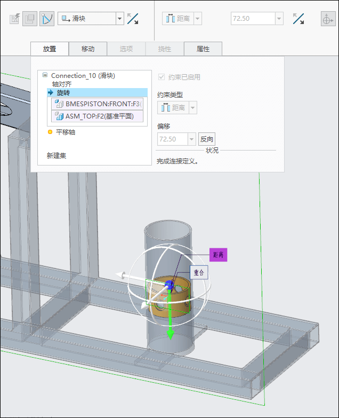Click 新建集 to add a new set
This screenshot has height=418, width=339.
pos(57,156)
